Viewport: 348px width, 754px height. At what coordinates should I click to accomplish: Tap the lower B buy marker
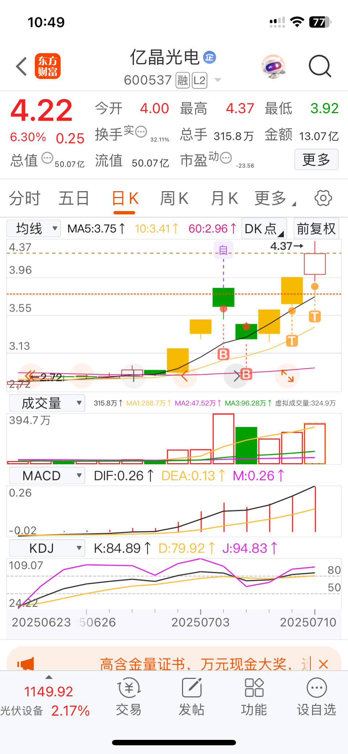(x=246, y=374)
